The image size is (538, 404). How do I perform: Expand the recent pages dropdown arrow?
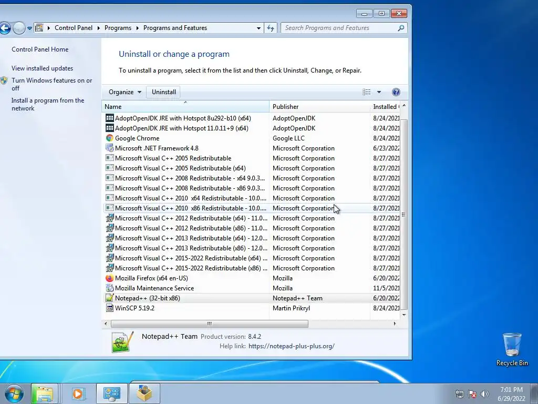coord(30,28)
